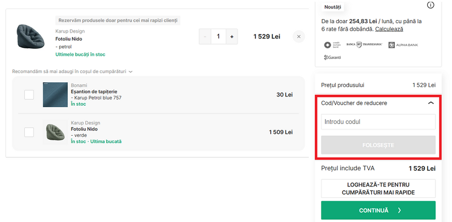Image resolution: width=452 pixels, height=222 pixels.
Task: Collapse the Cod/Voucher de reducere section
Action: click(430, 103)
